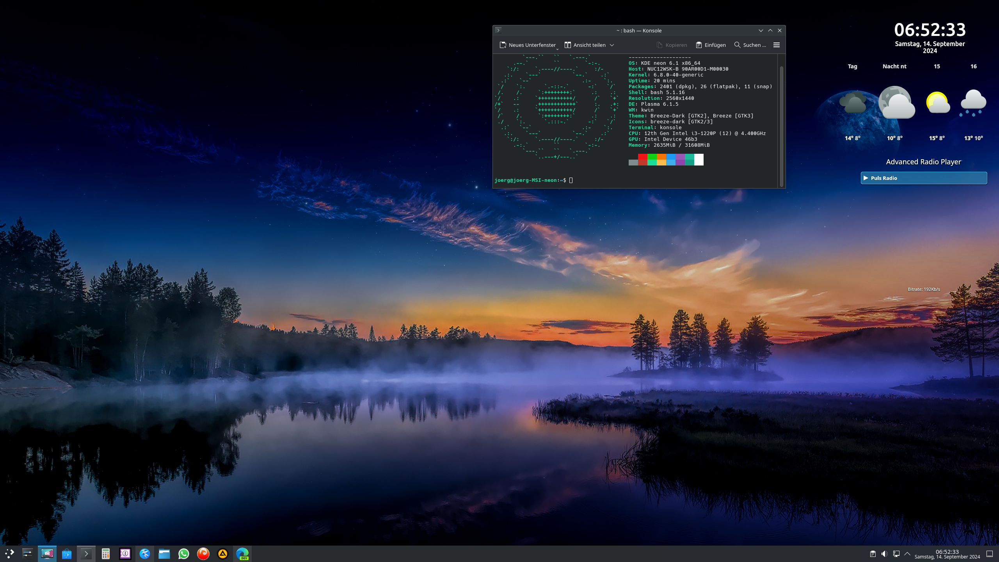Click the purple color block in neofetch output
The image size is (999, 562).
pos(680,159)
